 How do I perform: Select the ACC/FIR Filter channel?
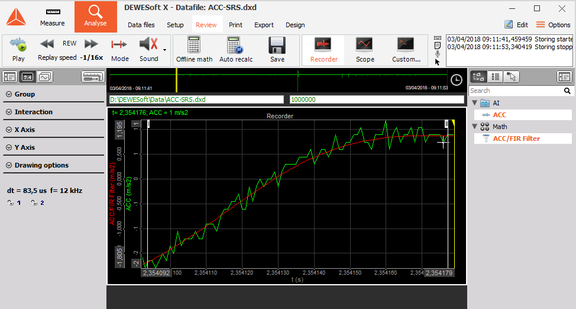[523, 139]
